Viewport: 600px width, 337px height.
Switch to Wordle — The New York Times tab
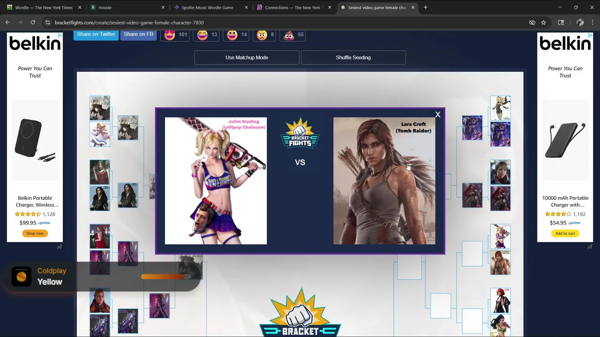pos(44,7)
